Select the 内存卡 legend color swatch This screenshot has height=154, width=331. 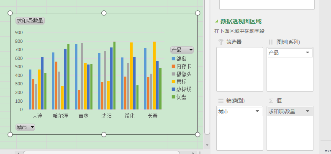click(174, 67)
